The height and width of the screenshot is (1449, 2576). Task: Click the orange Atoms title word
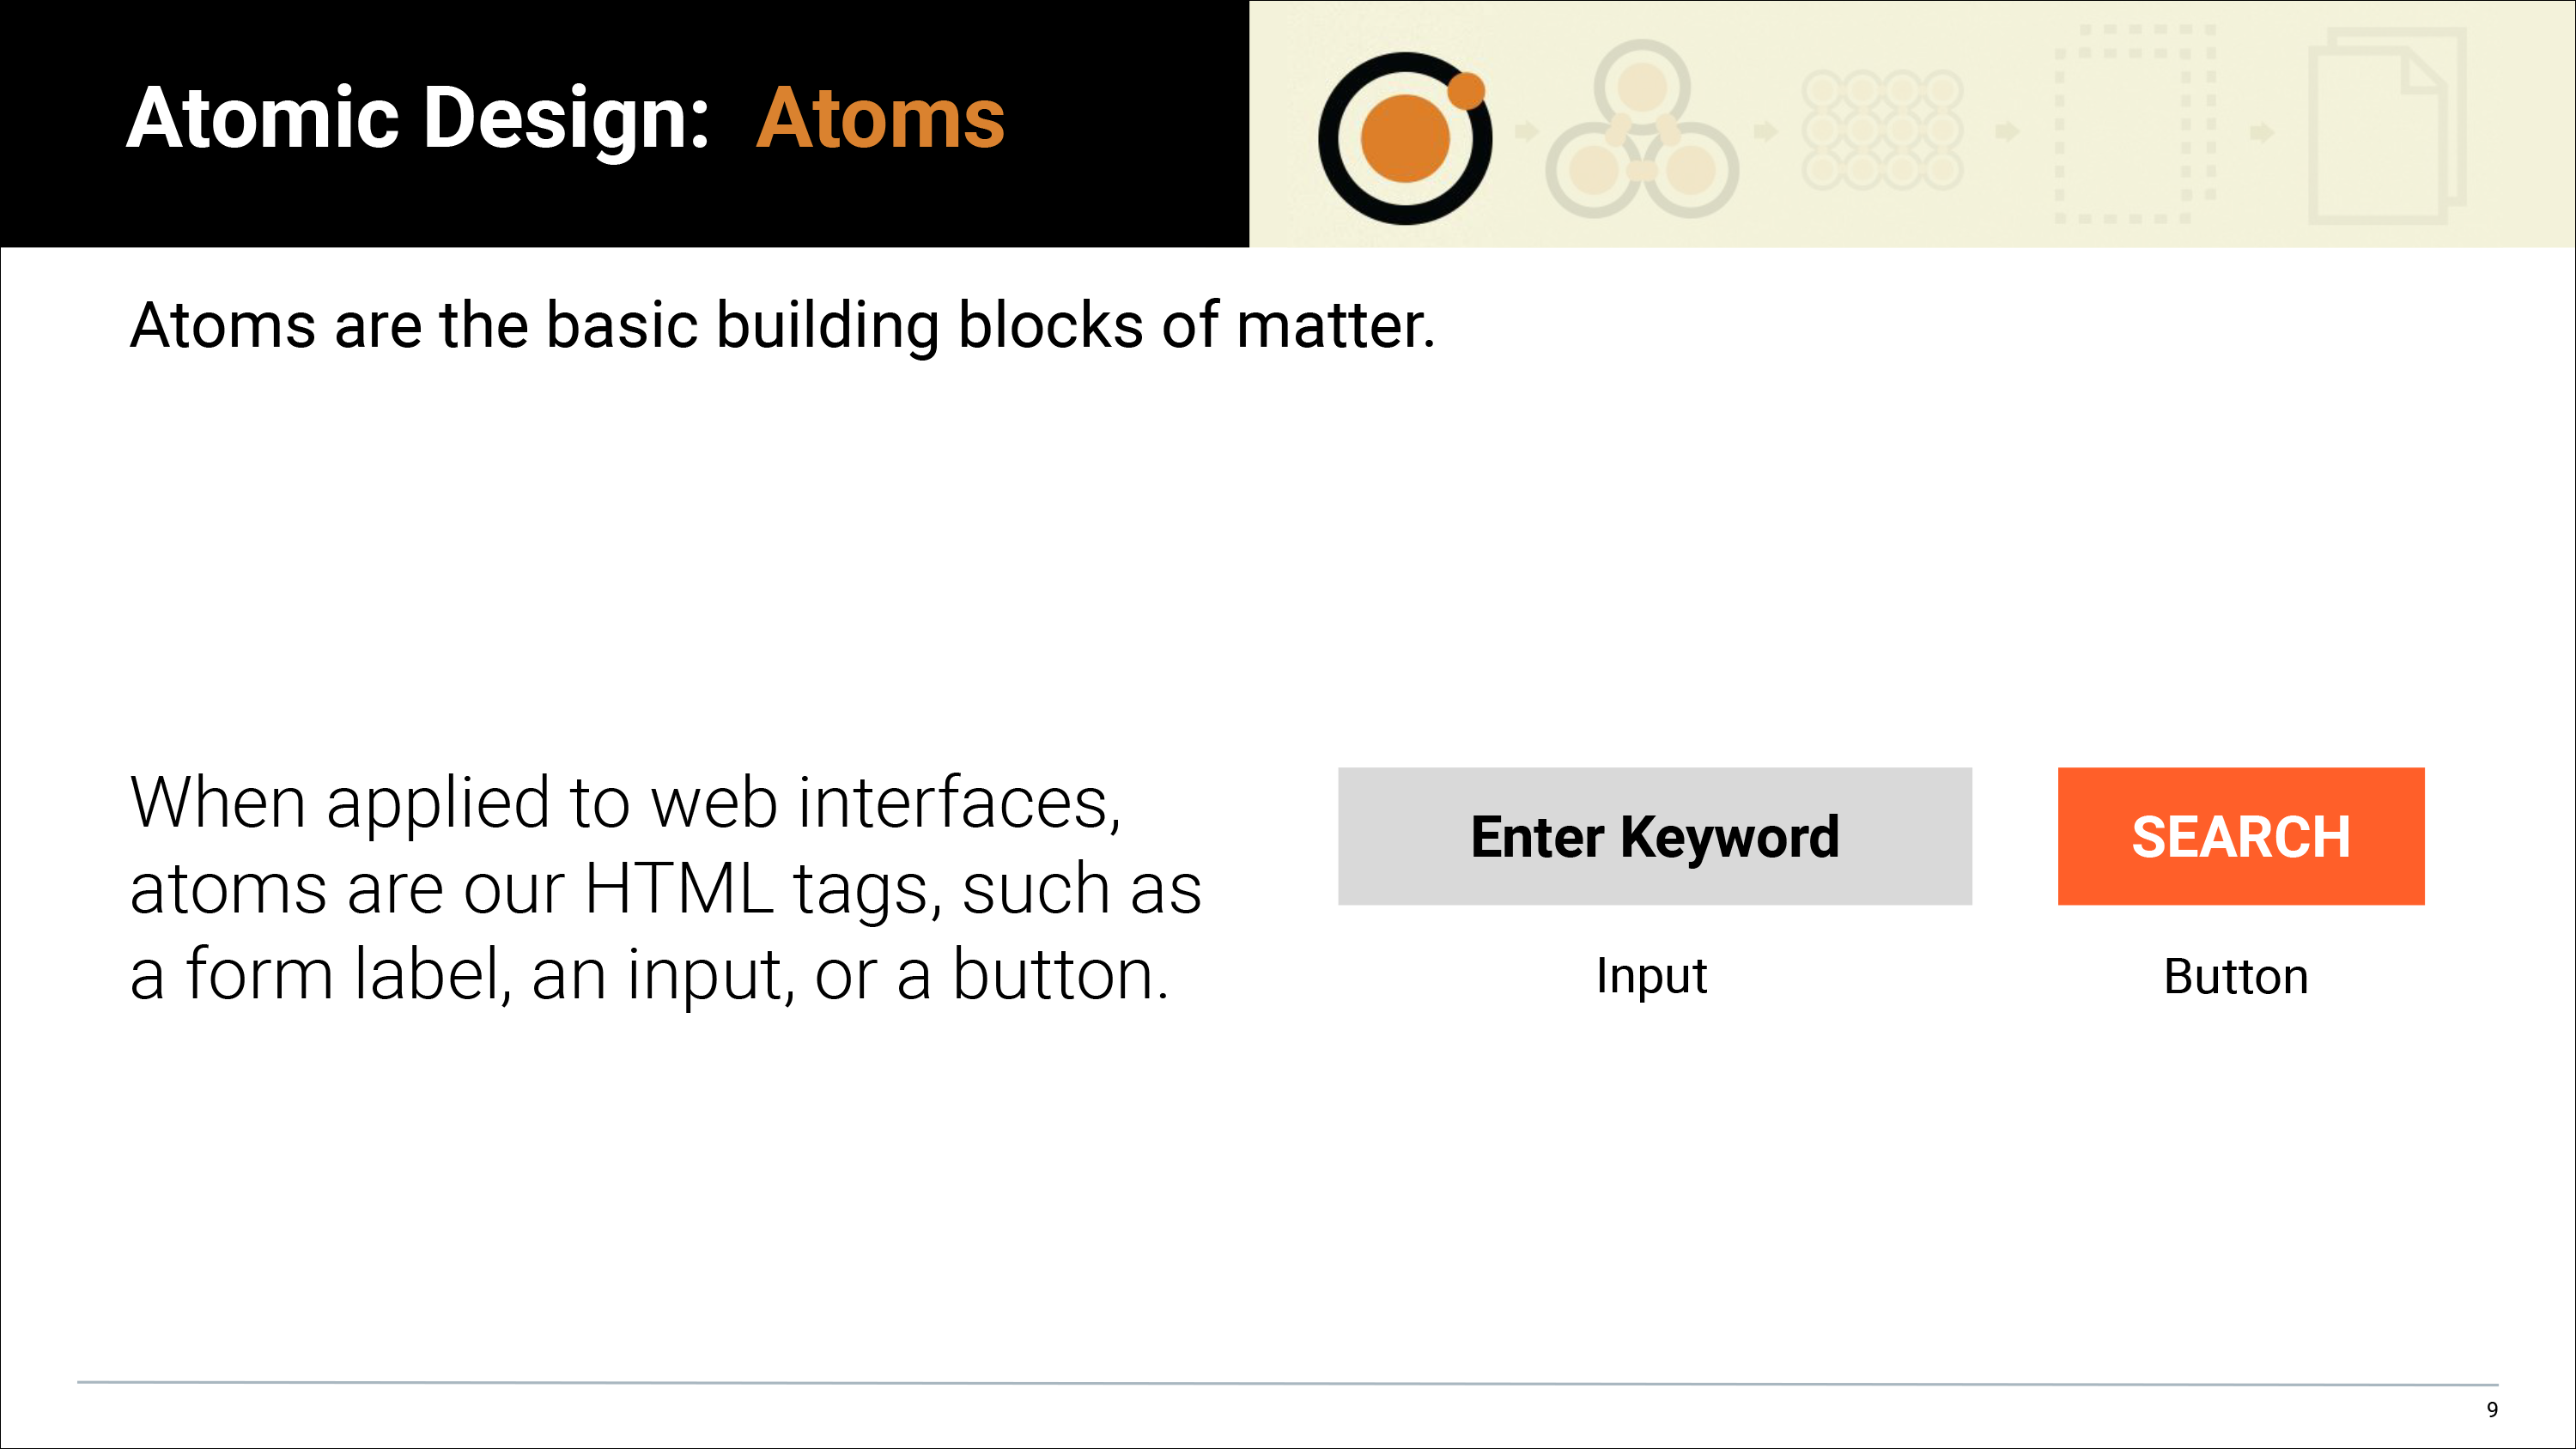pyautogui.click(x=880, y=119)
